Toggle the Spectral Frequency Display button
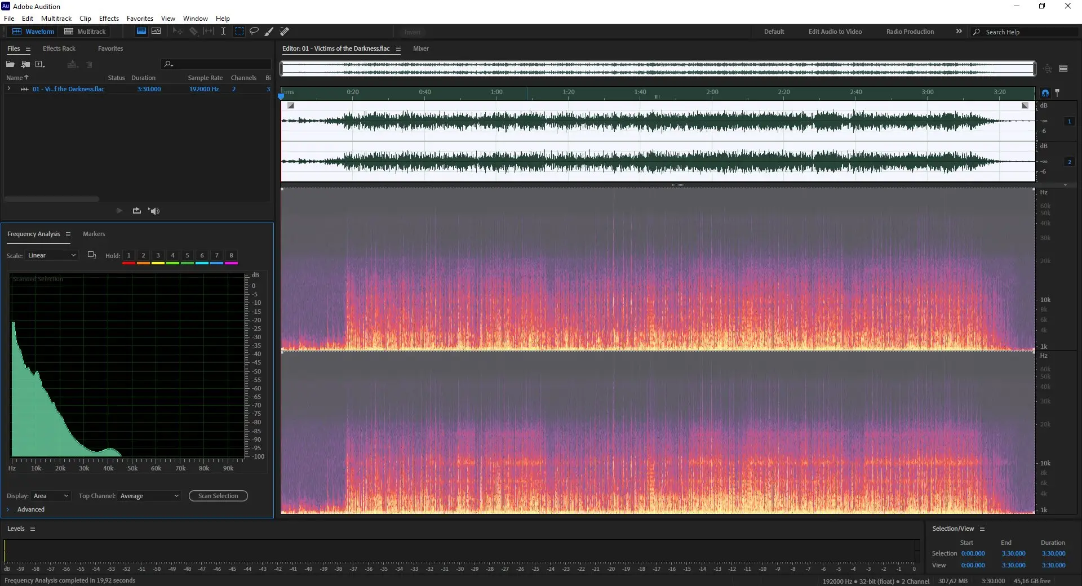 [x=141, y=32]
